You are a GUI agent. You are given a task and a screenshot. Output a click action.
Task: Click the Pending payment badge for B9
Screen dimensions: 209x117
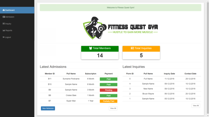[x=108, y=90]
